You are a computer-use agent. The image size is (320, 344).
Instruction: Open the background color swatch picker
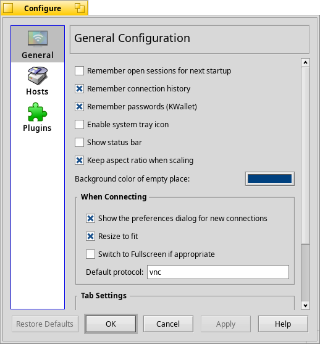[x=270, y=179]
